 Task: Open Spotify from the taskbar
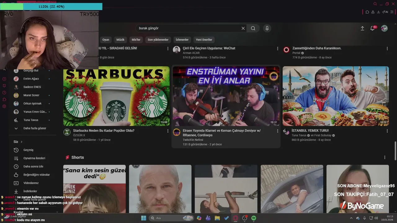254,218
